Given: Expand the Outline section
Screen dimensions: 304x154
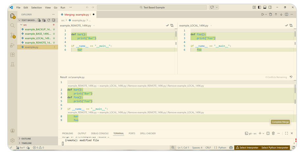Looking at the screenshot, I should coord(26,139).
